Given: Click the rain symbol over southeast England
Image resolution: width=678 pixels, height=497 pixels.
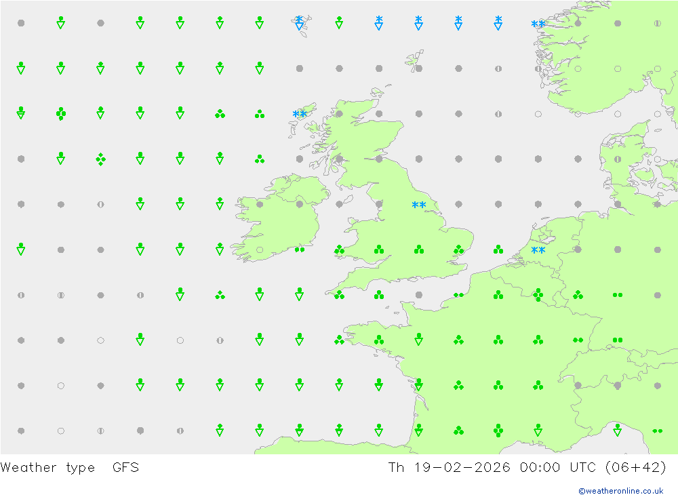Looking at the screenshot, I should tap(458, 250).
